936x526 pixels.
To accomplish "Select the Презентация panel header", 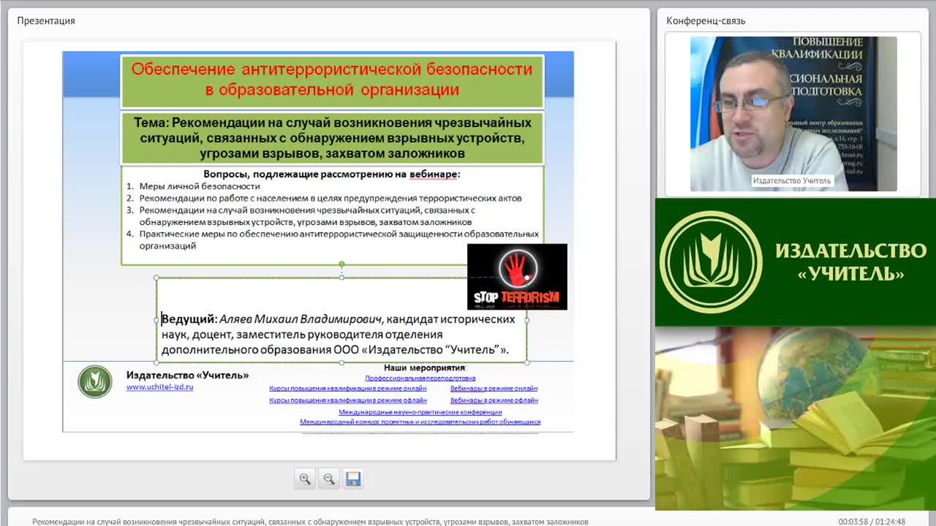I will 46,20.
